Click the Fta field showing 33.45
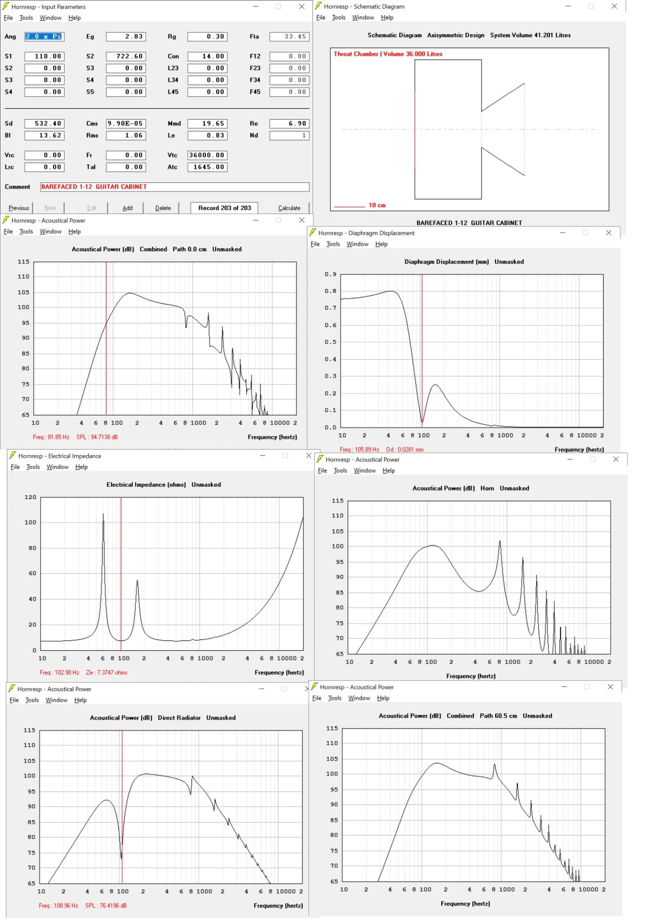 [x=290, y=36]
